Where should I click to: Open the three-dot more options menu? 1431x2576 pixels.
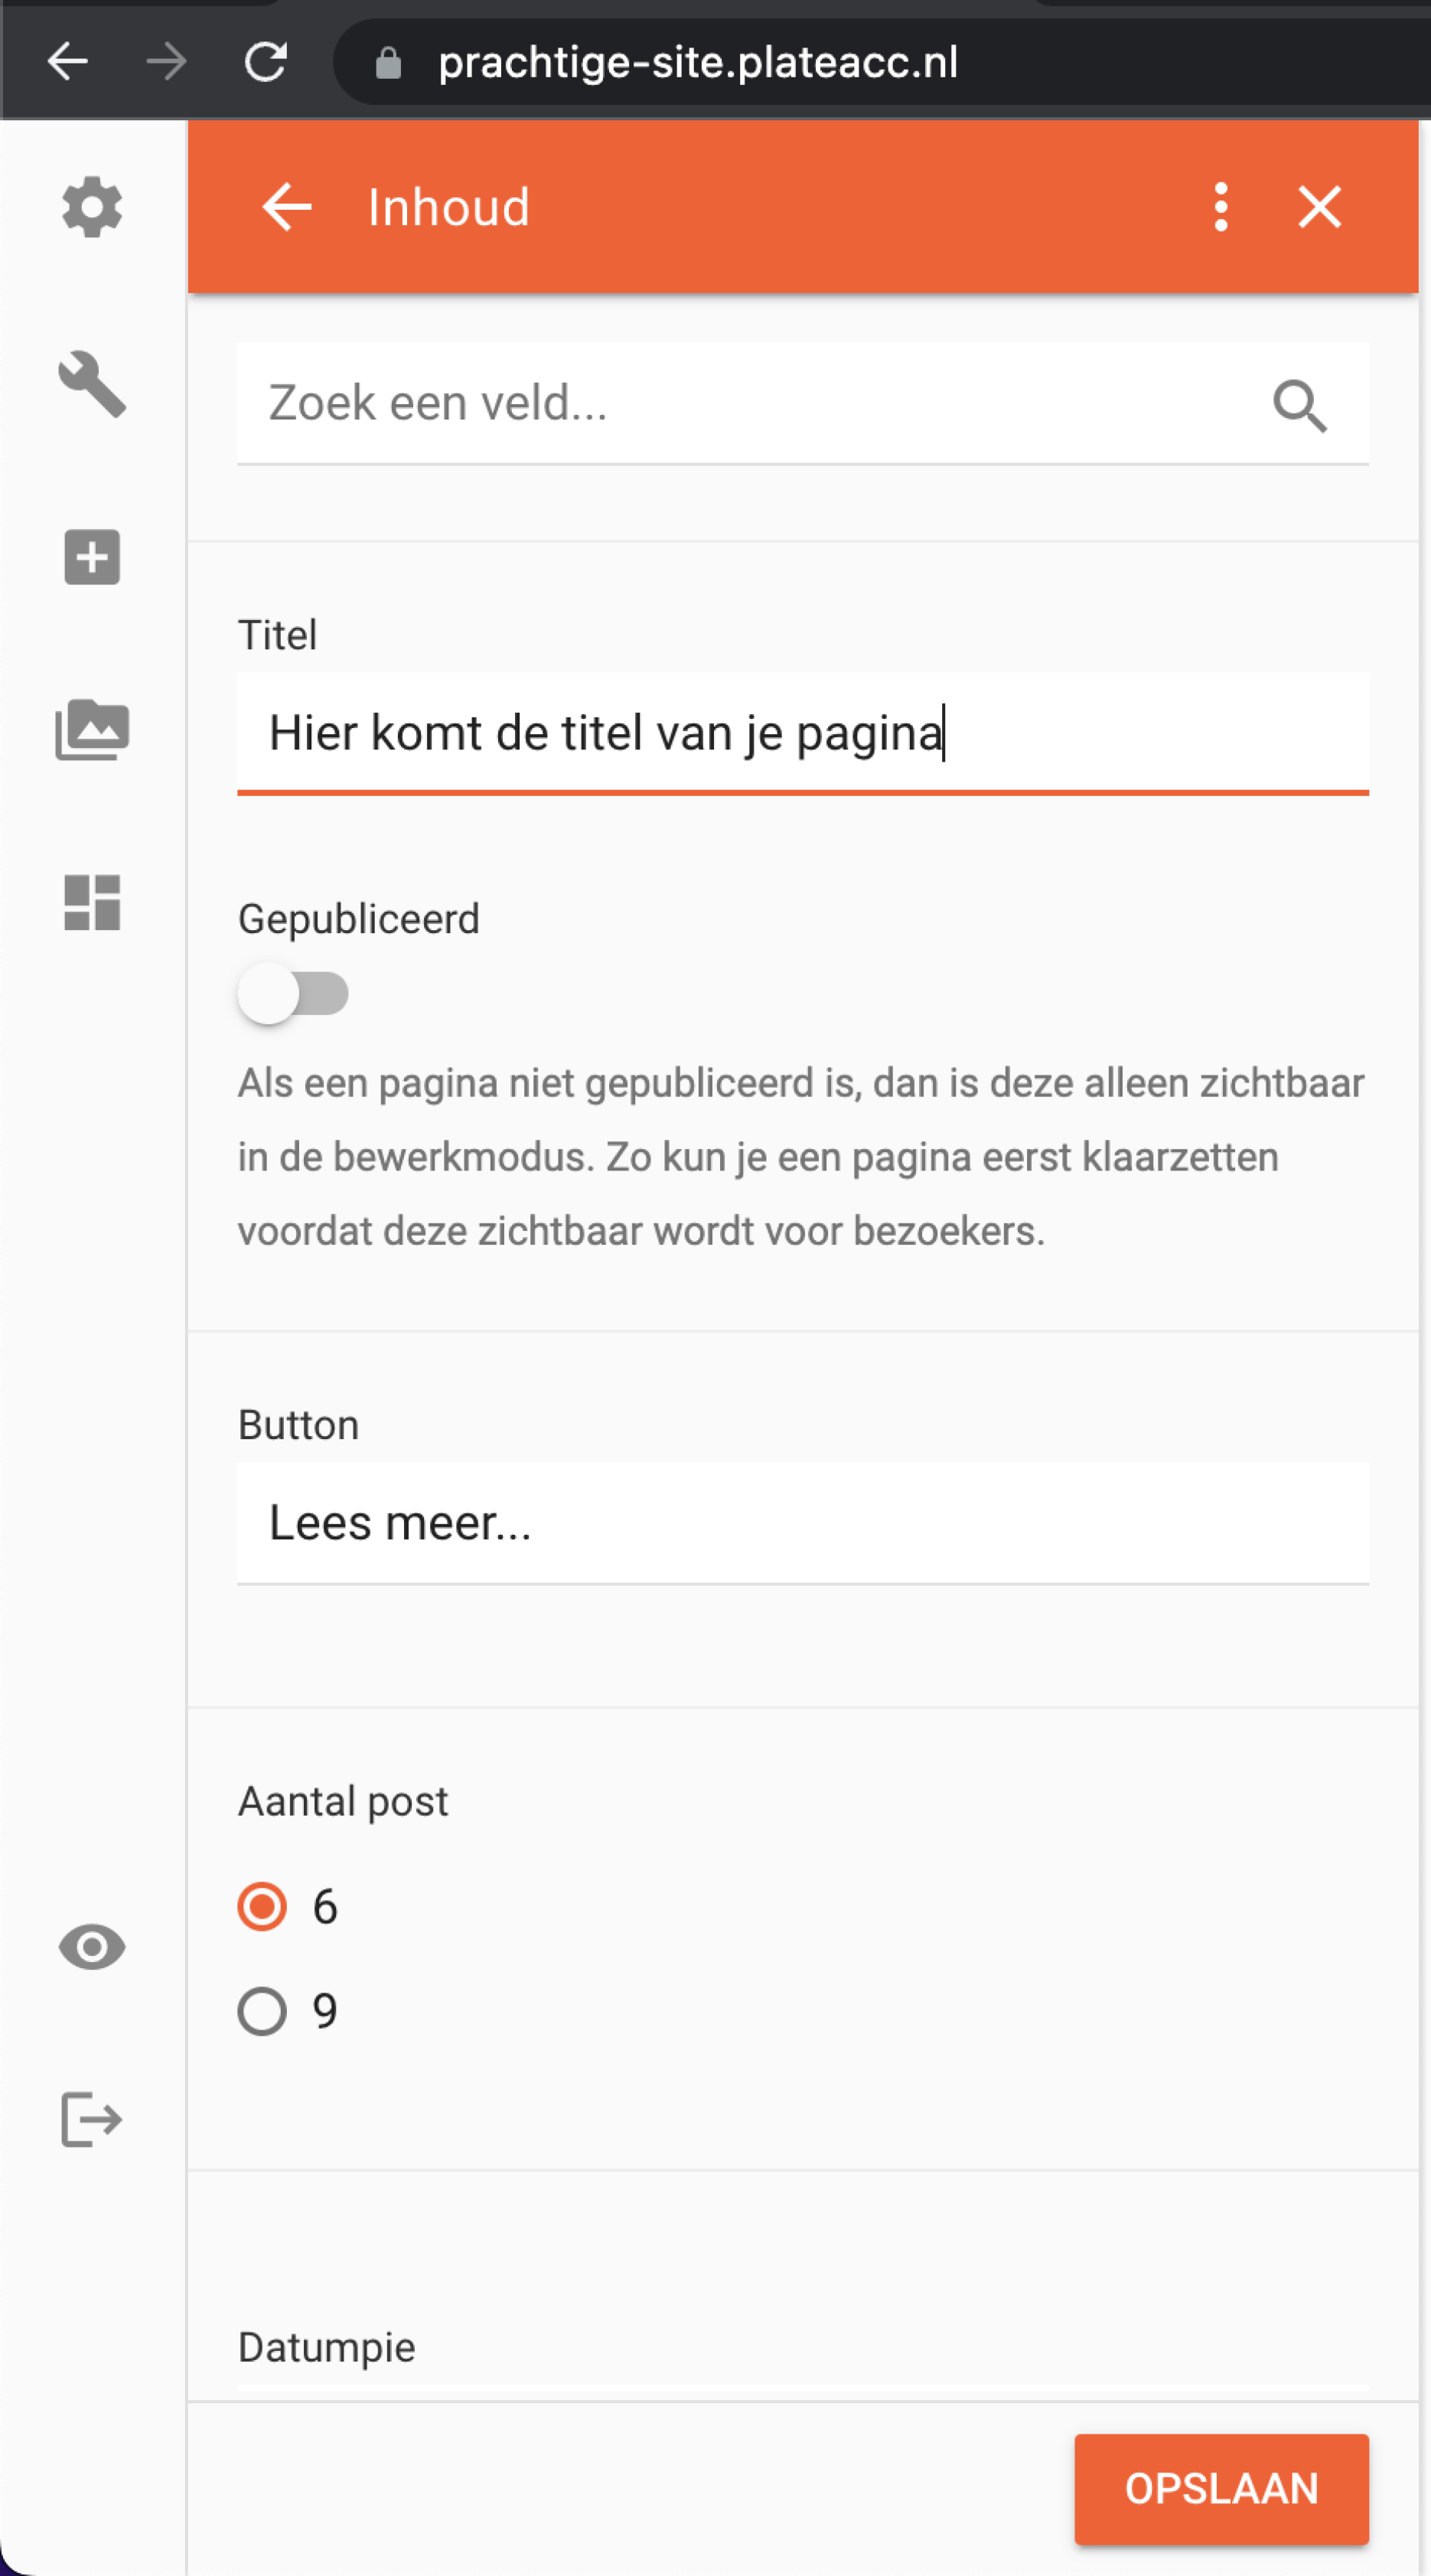(x=1220, y=207)
